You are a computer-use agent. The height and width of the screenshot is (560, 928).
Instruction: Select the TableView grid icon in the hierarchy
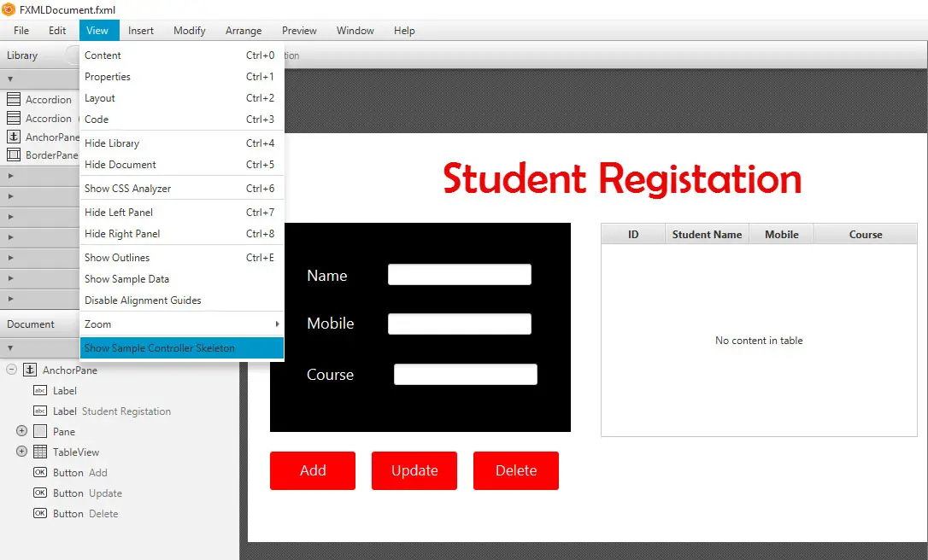click(40, 452)
